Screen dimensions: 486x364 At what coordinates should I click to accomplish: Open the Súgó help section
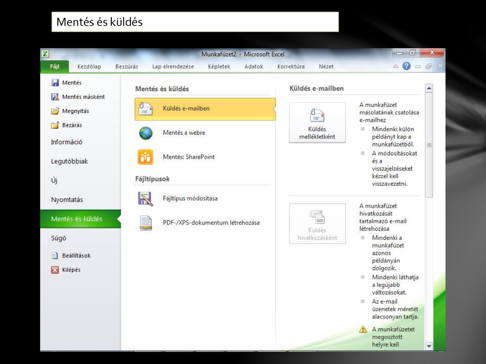pyautogui.click(x=59, y=238)
